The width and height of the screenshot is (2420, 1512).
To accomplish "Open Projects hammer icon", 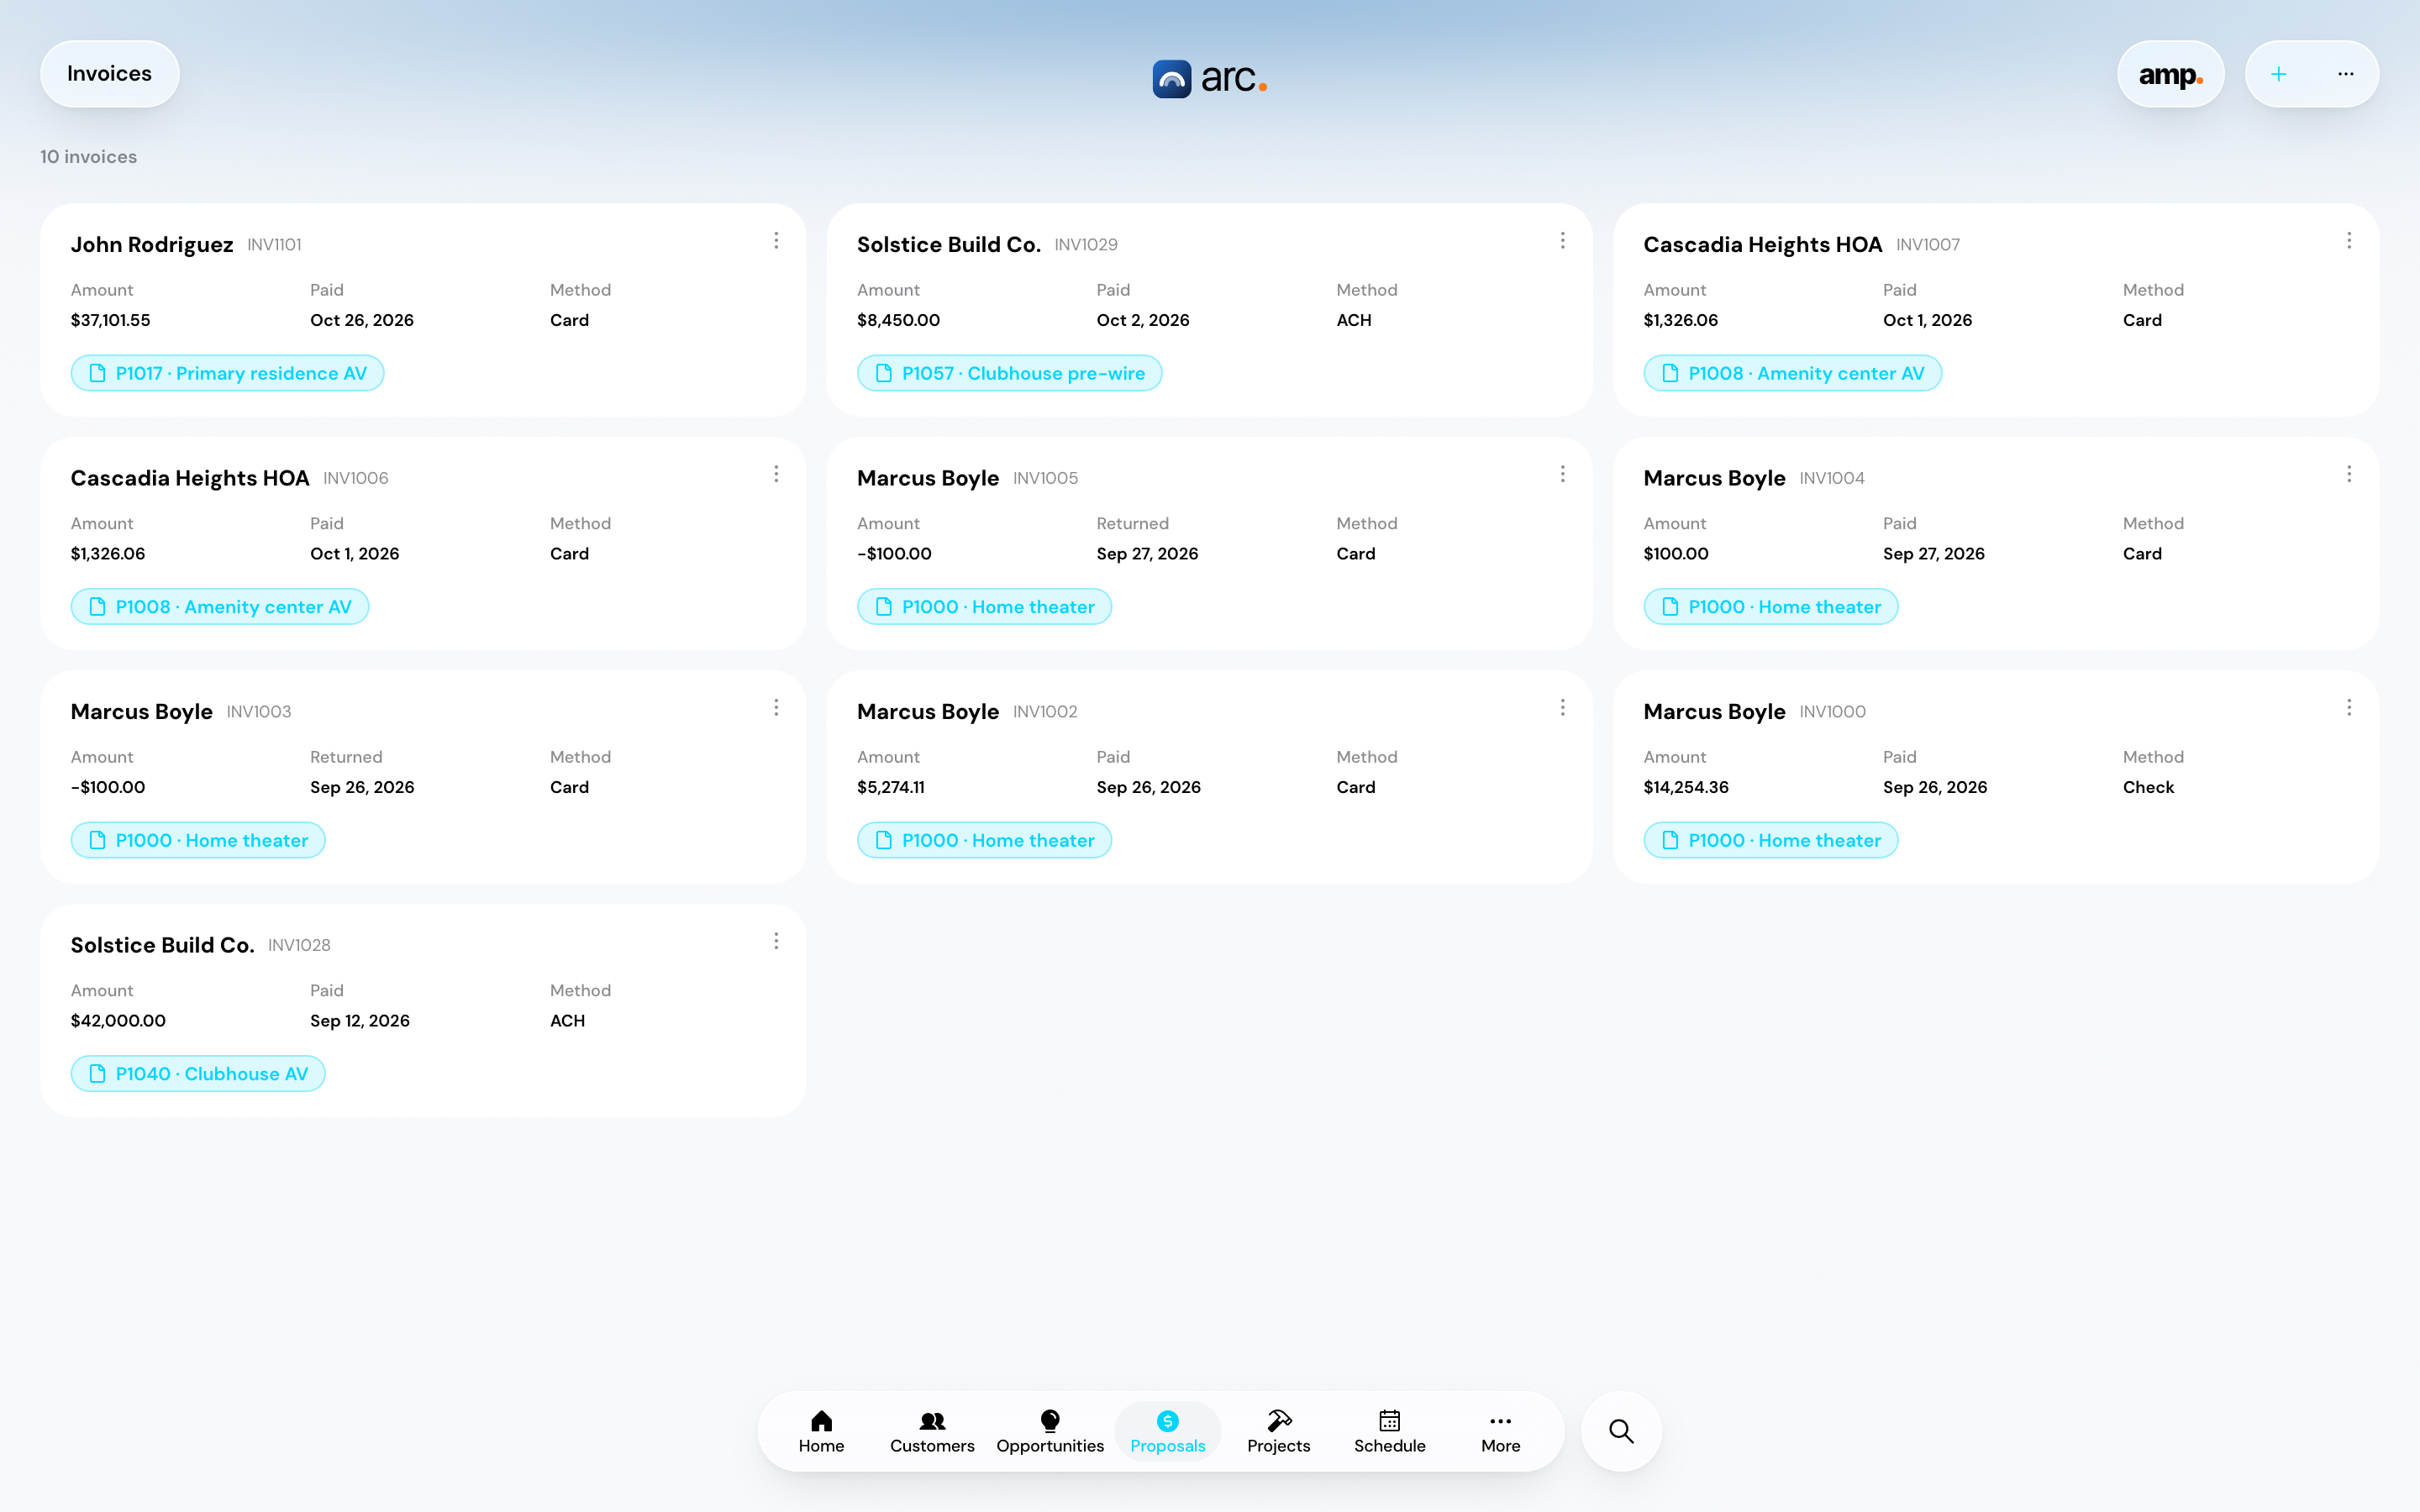I will click(x=1279, y=1421).
